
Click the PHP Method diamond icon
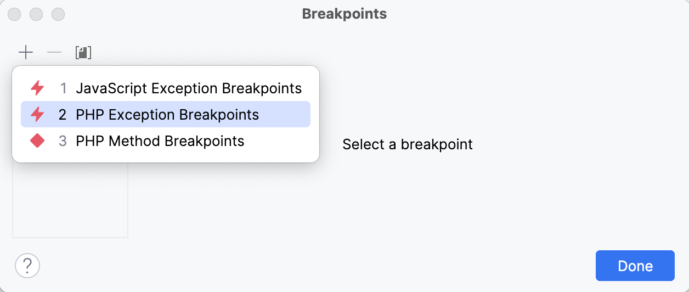coord(37,141)
